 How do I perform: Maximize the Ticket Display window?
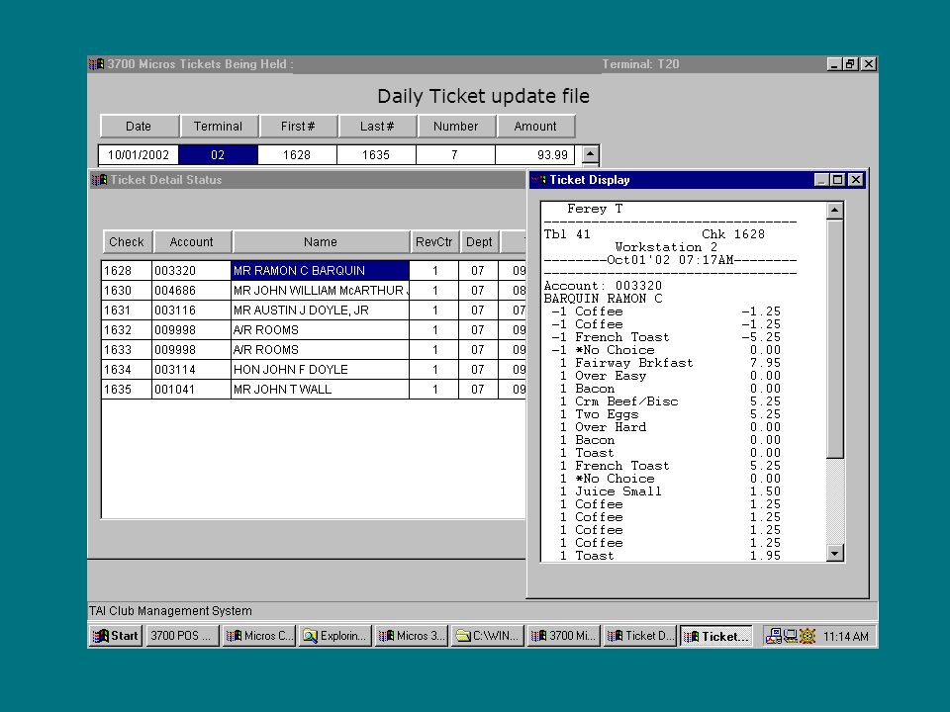(x=837, y=180)
